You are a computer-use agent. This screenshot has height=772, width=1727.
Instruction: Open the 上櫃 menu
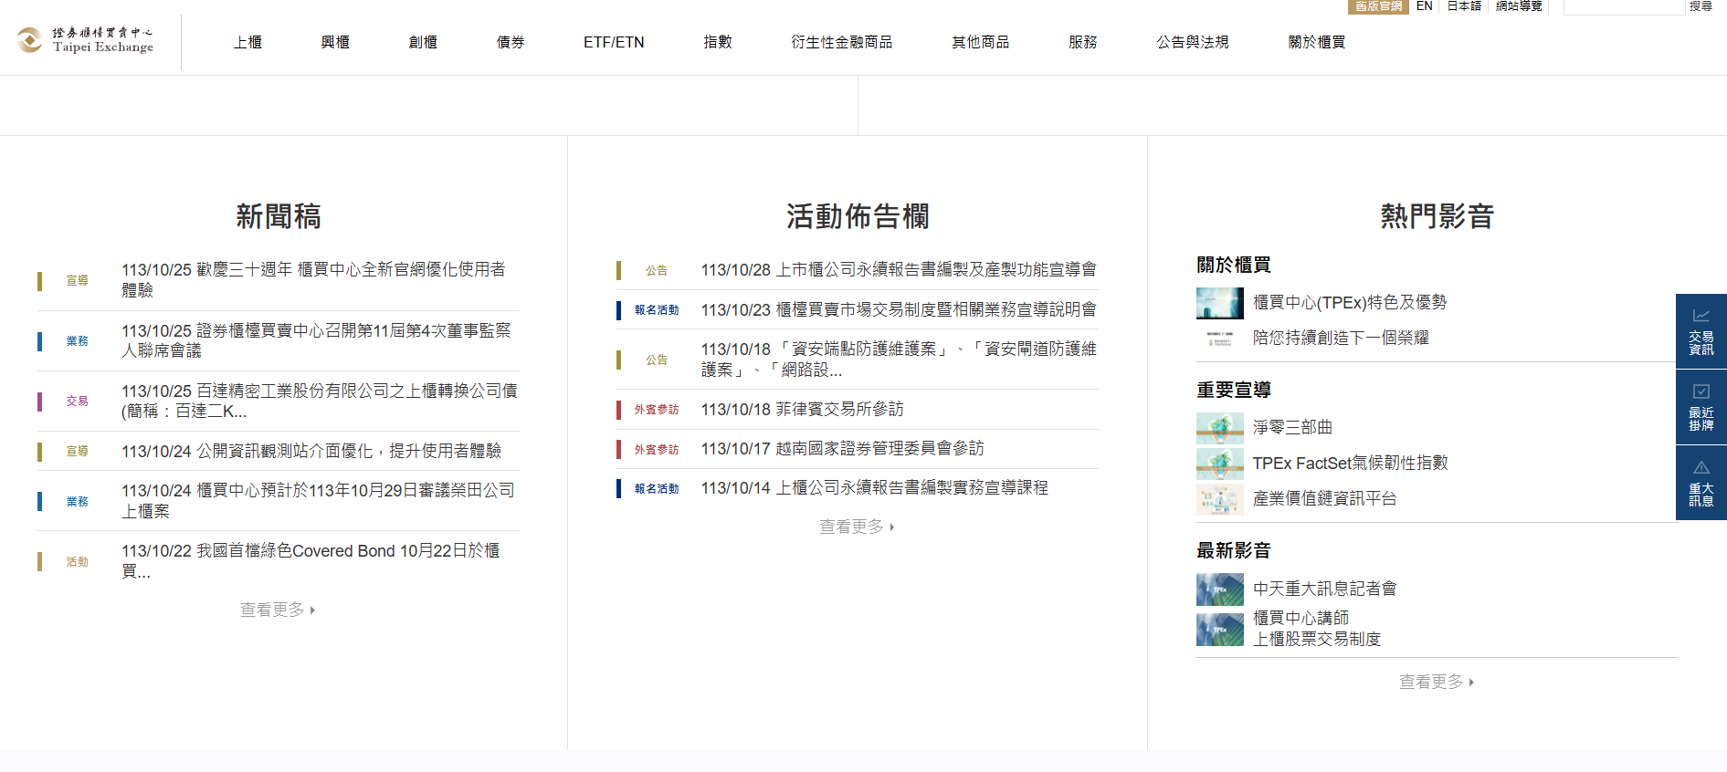tap(247, 42)
